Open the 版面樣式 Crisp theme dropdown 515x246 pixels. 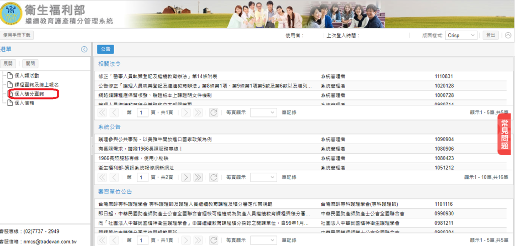click(x=462, y=36)
